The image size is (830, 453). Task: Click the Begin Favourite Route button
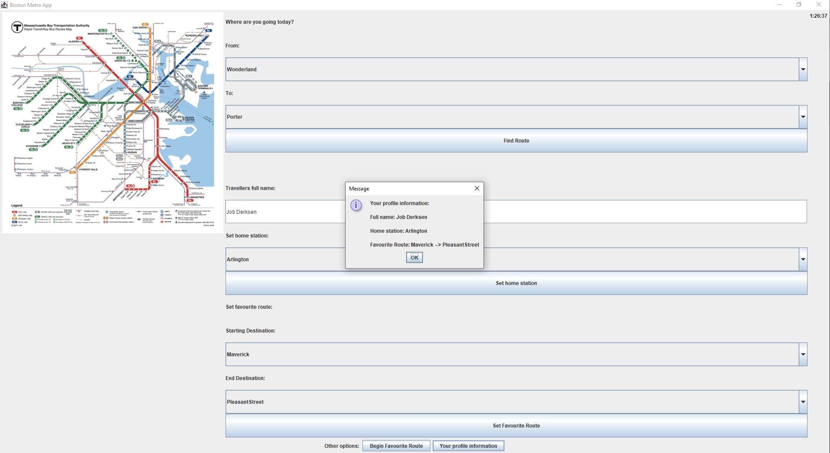[396, 446]
